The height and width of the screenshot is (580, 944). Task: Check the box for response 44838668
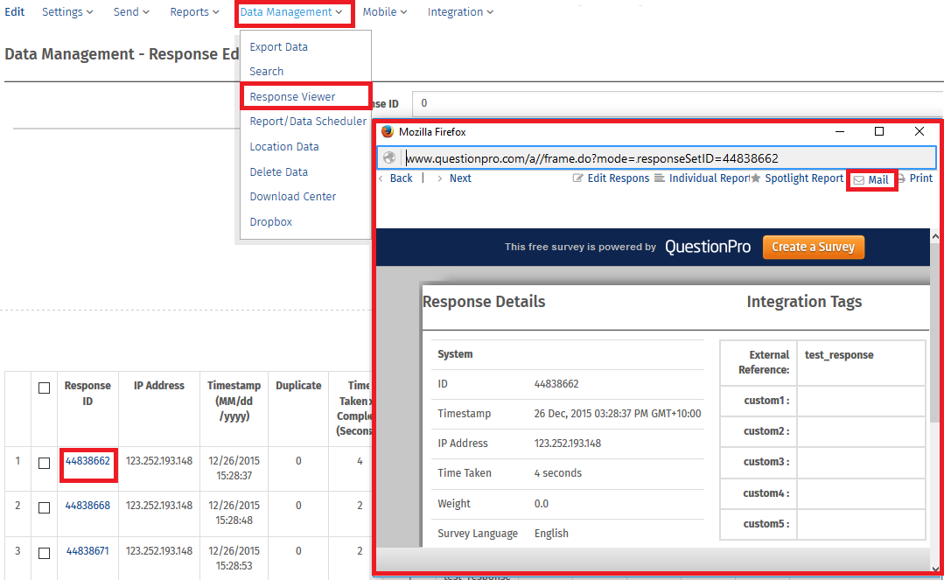44,507
